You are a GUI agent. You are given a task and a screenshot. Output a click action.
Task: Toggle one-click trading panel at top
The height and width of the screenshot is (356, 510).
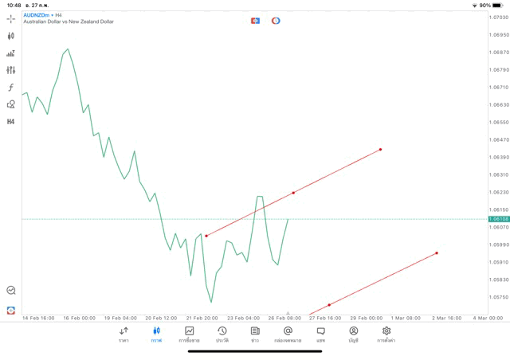255,21
